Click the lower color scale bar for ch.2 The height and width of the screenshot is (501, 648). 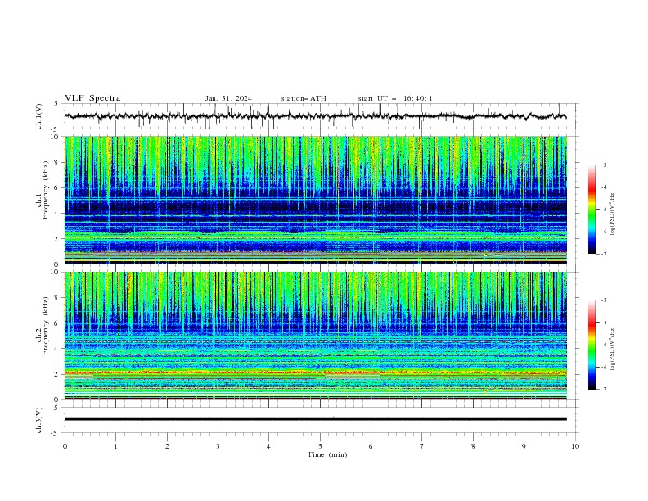(592, 345)
